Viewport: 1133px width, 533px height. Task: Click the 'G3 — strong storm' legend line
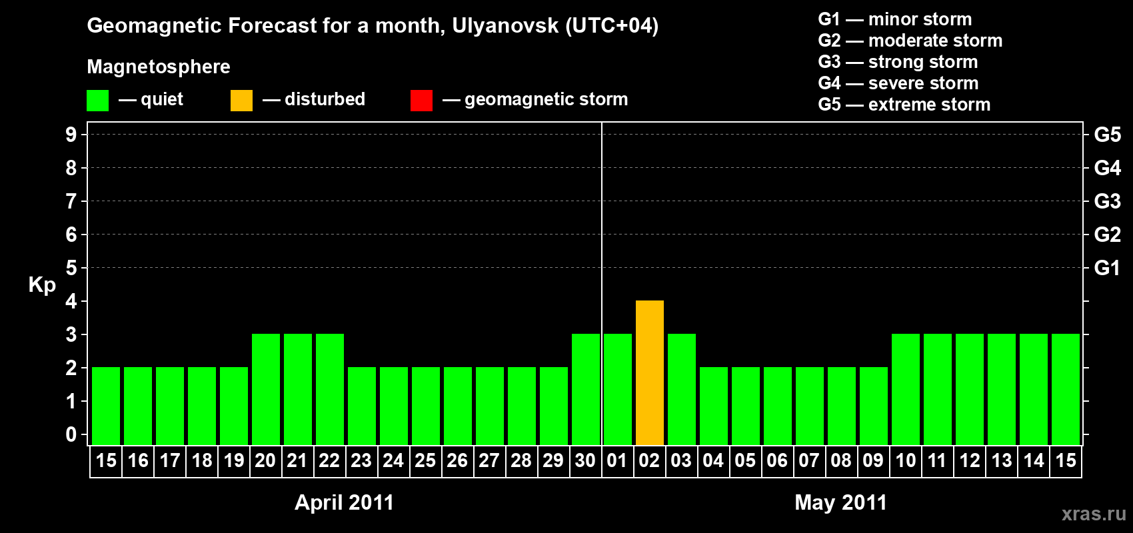(898, 62)
